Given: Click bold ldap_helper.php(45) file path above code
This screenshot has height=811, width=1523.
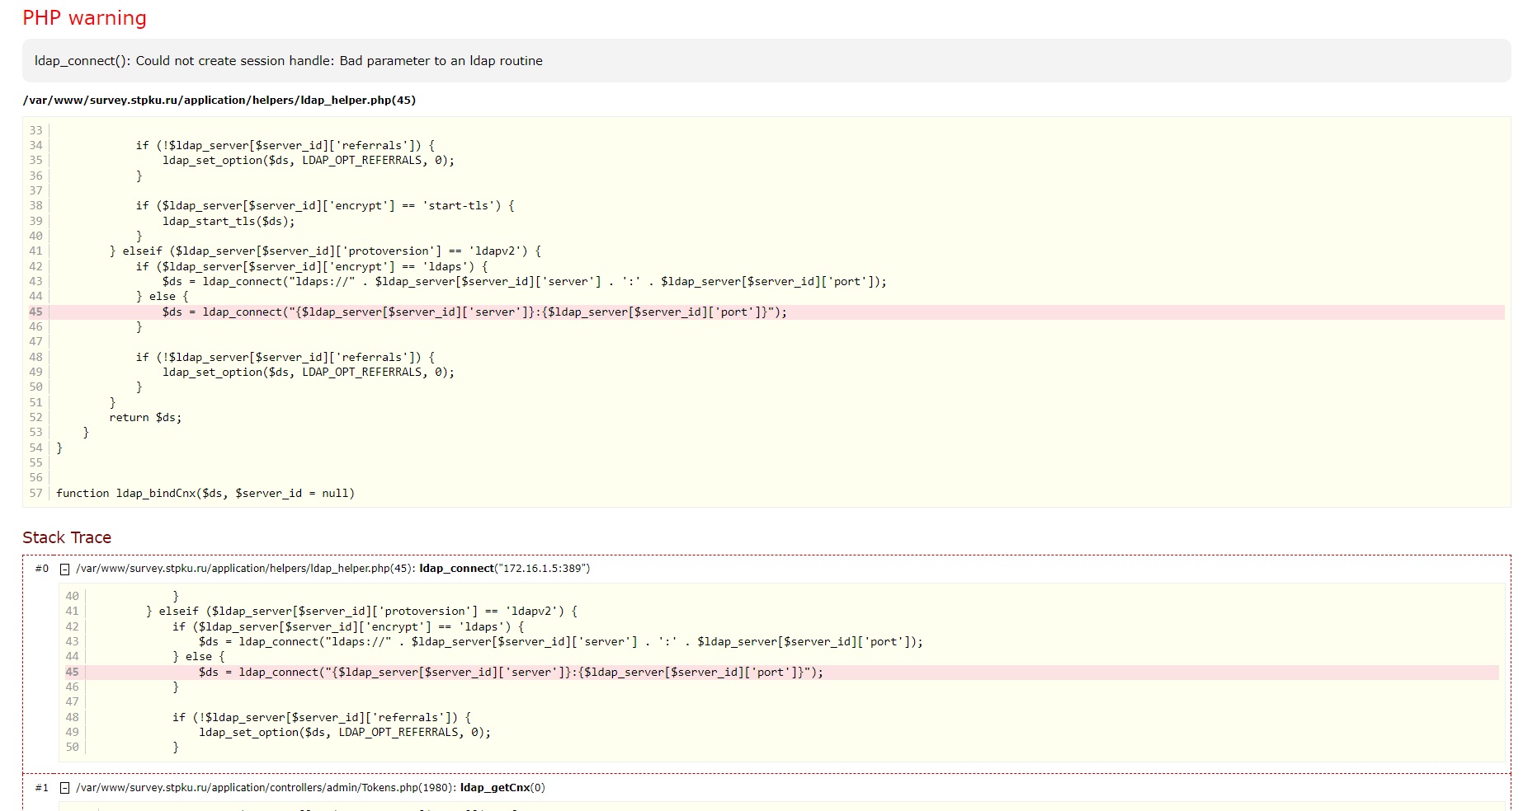Looking at the screenshot, I should [219, 101].
